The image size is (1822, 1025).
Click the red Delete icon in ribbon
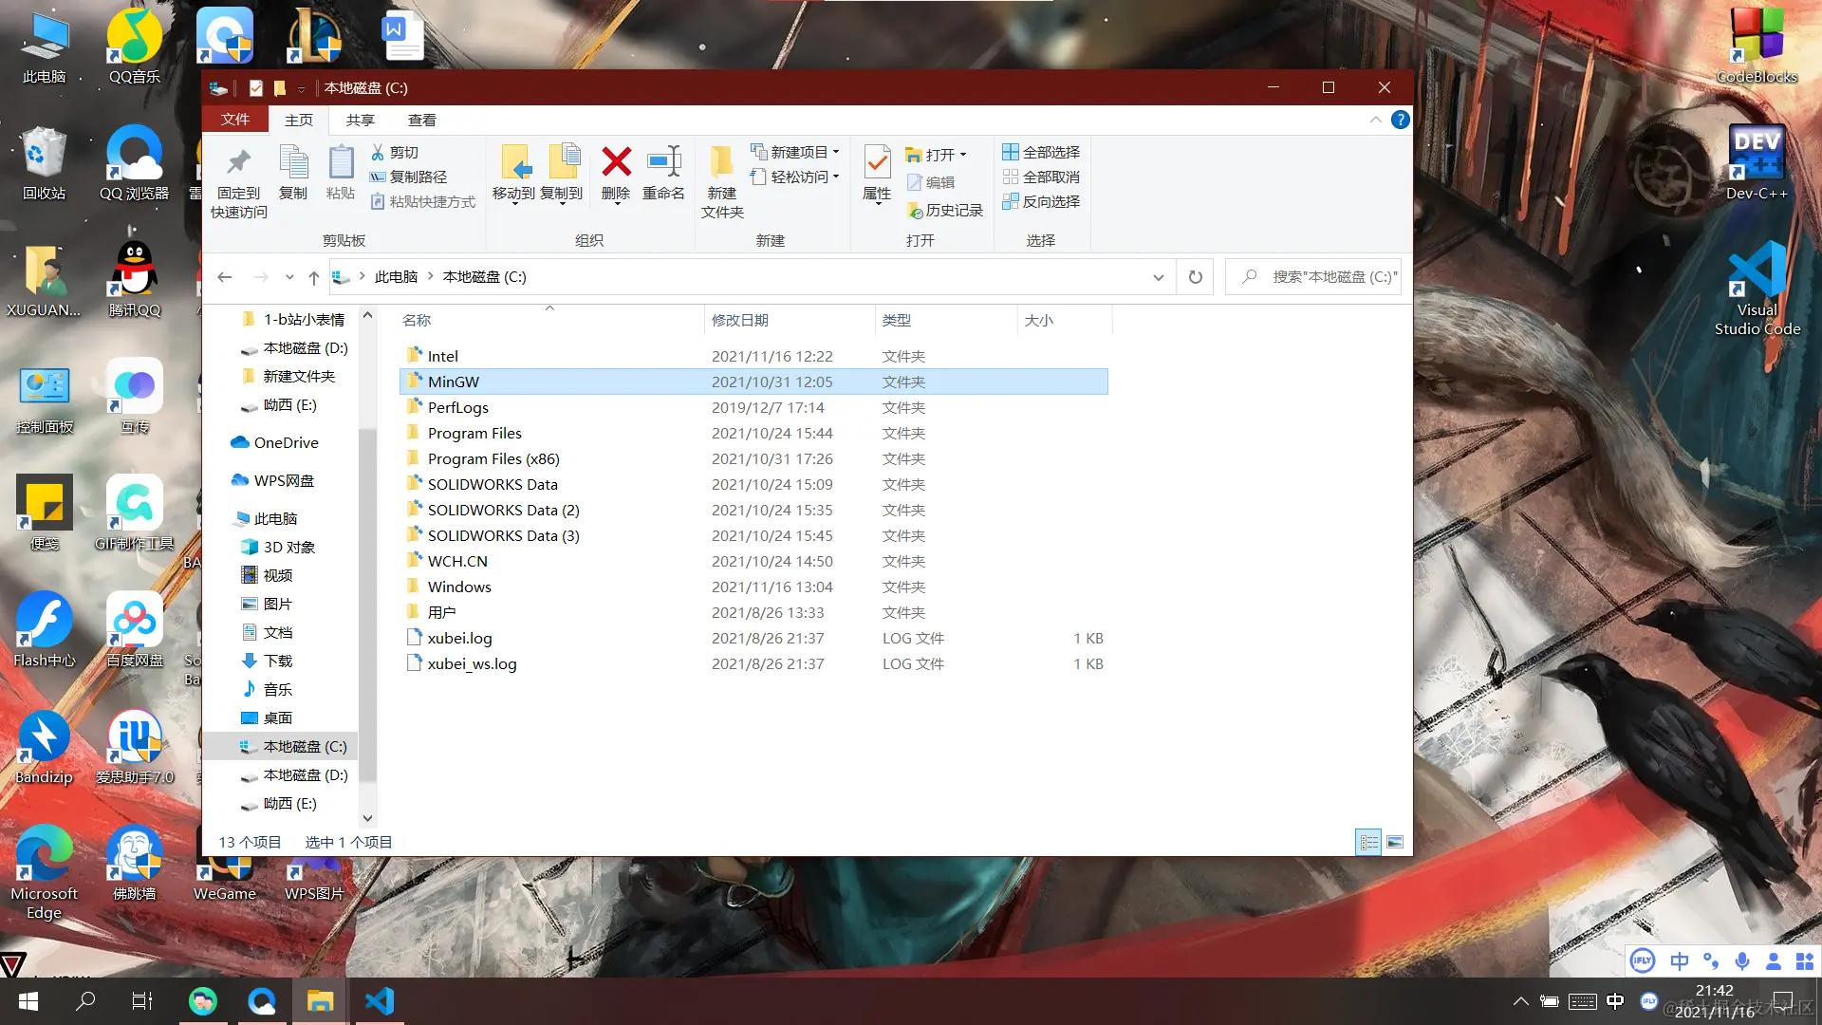(x=616, y=162)
